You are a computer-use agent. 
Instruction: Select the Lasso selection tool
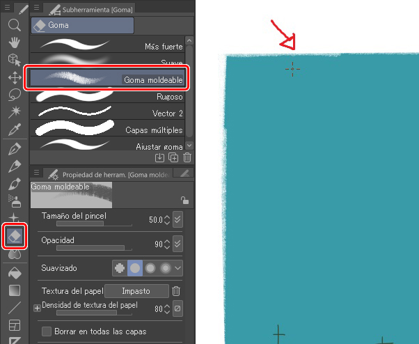coord(14,95)
